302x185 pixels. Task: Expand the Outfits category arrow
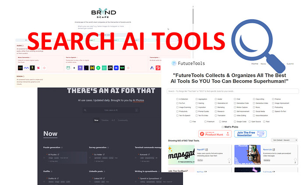point(51,171)
